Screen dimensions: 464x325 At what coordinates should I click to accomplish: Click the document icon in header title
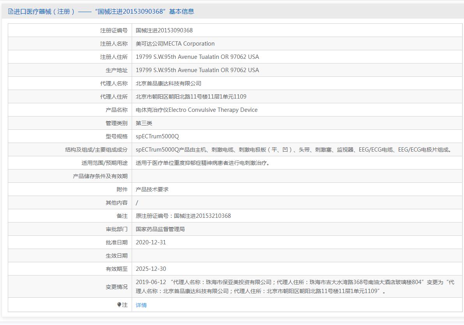11,12
